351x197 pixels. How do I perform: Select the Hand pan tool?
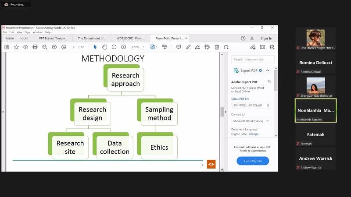pos(104,47)
